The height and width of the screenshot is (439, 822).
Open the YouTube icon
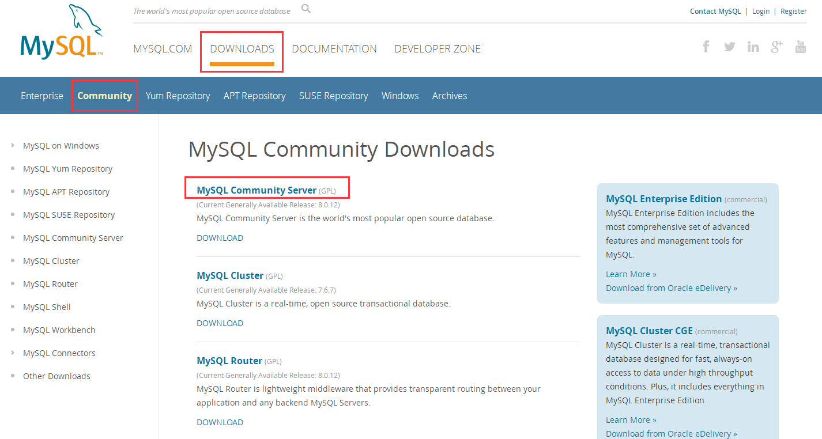click(x=801, y=47)
